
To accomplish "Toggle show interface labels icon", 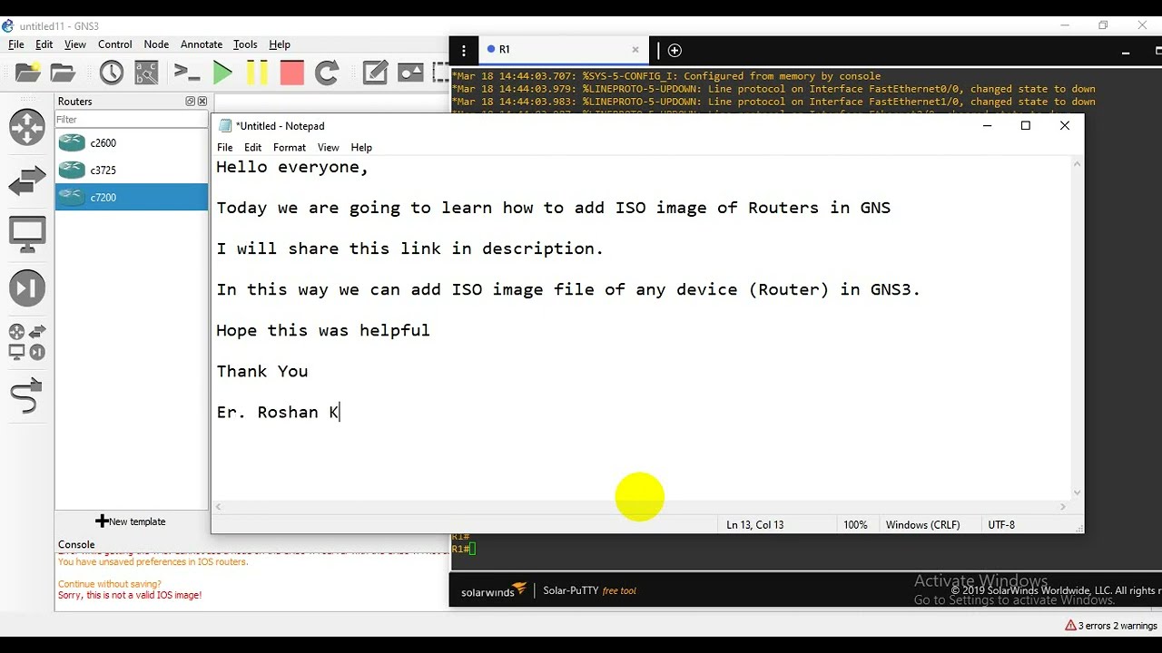I will [x=146, y=73].
